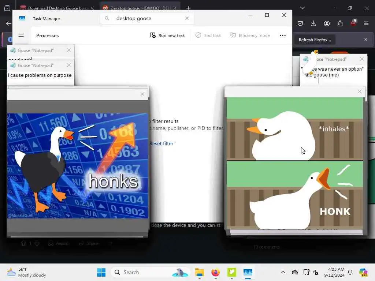Close the 'never an option' Goose Not-epad
This screenshot has height=281, width=375.
pyautogui.click(x=361, y=59)
